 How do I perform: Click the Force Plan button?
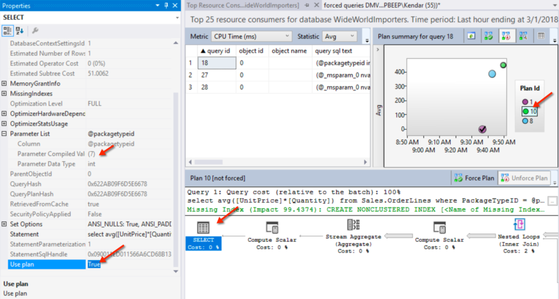click(474, 178)
